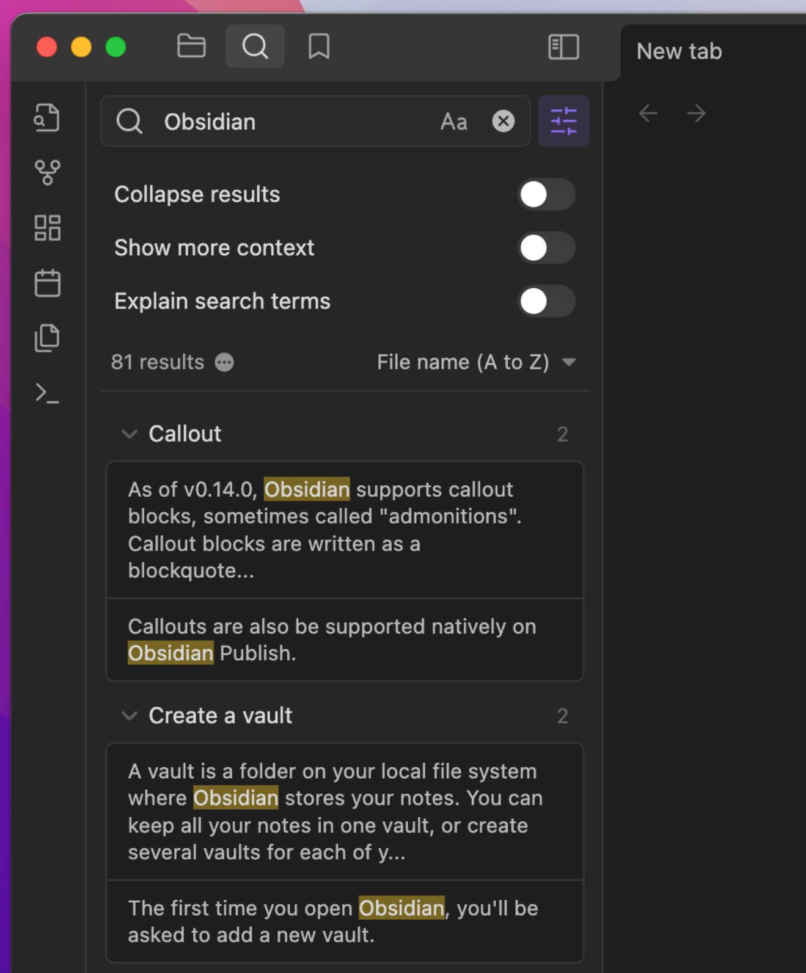This screenshot has height=973, width=806.
Task: Enable Explain search terms switch
Action: pos(546,301)
